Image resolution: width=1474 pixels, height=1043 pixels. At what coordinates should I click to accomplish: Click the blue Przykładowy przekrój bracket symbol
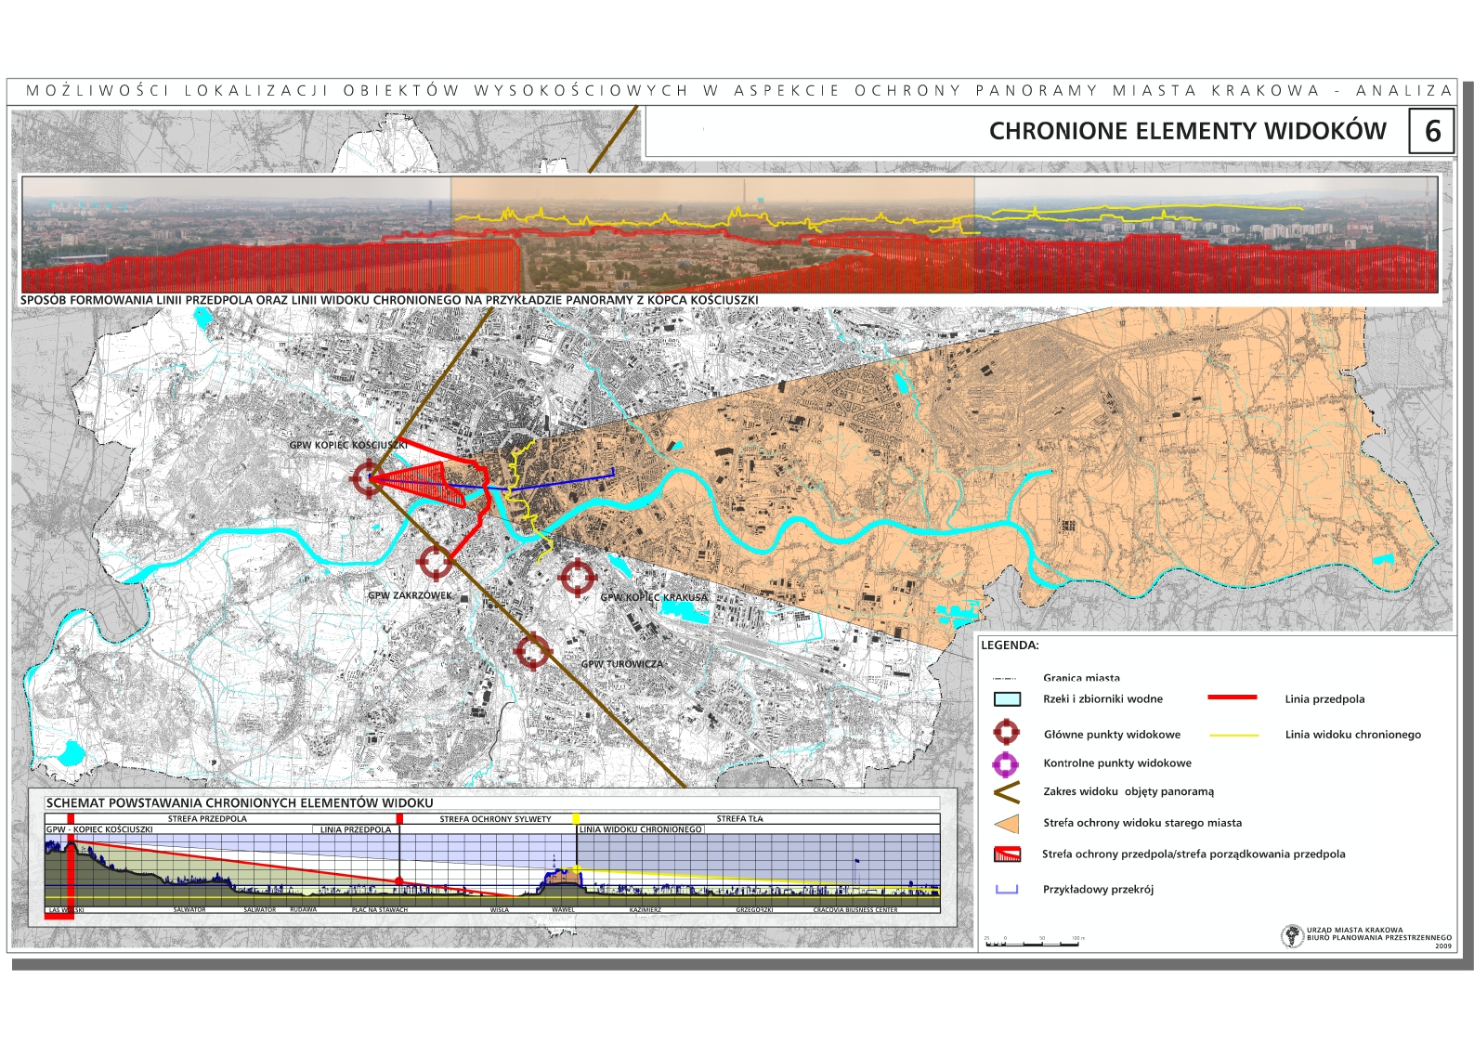coord(1007,890)
